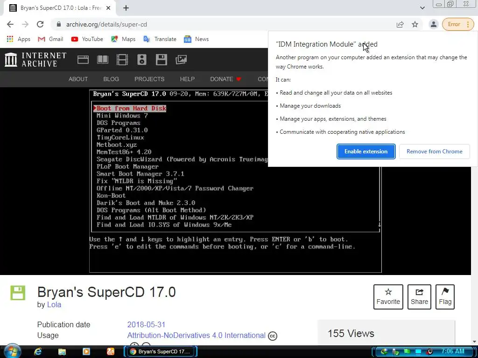This screenshot has width=478, height=358.
Task: Open Apps bookmark shortcut
Action: click(19, 39)
